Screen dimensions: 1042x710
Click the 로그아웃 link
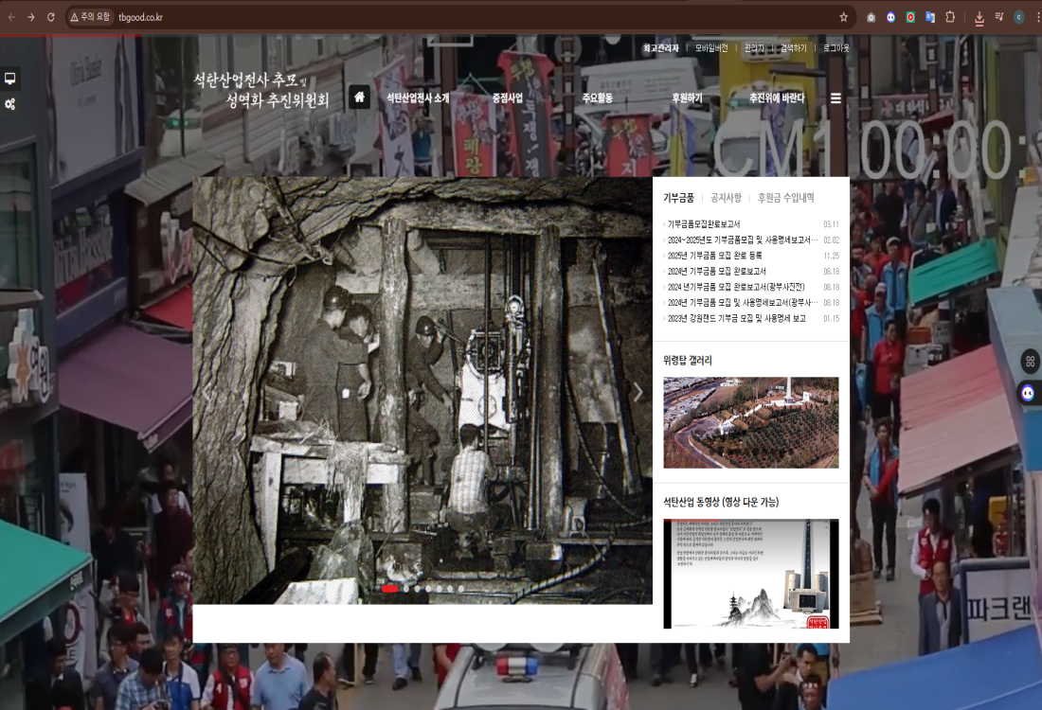(x=835, y=48)
